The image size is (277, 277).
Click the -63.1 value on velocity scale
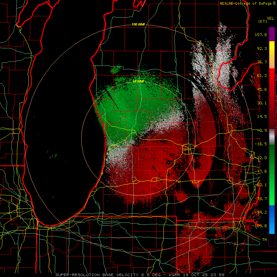tap(261, 185)
